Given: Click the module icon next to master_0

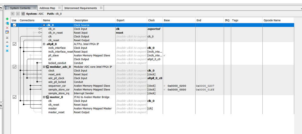Looking at the screenshot, I should (x=47, y=97).
